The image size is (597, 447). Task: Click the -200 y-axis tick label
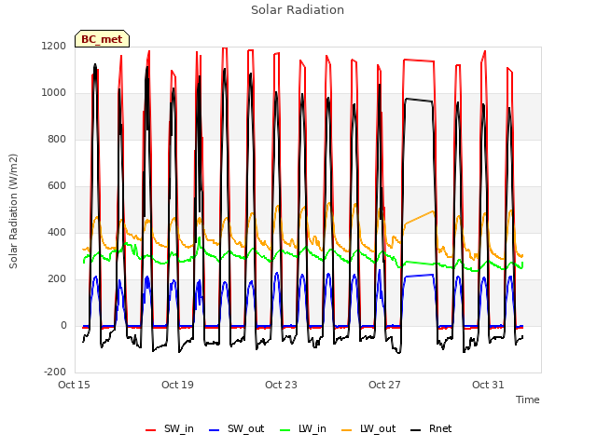pos(55,372)
